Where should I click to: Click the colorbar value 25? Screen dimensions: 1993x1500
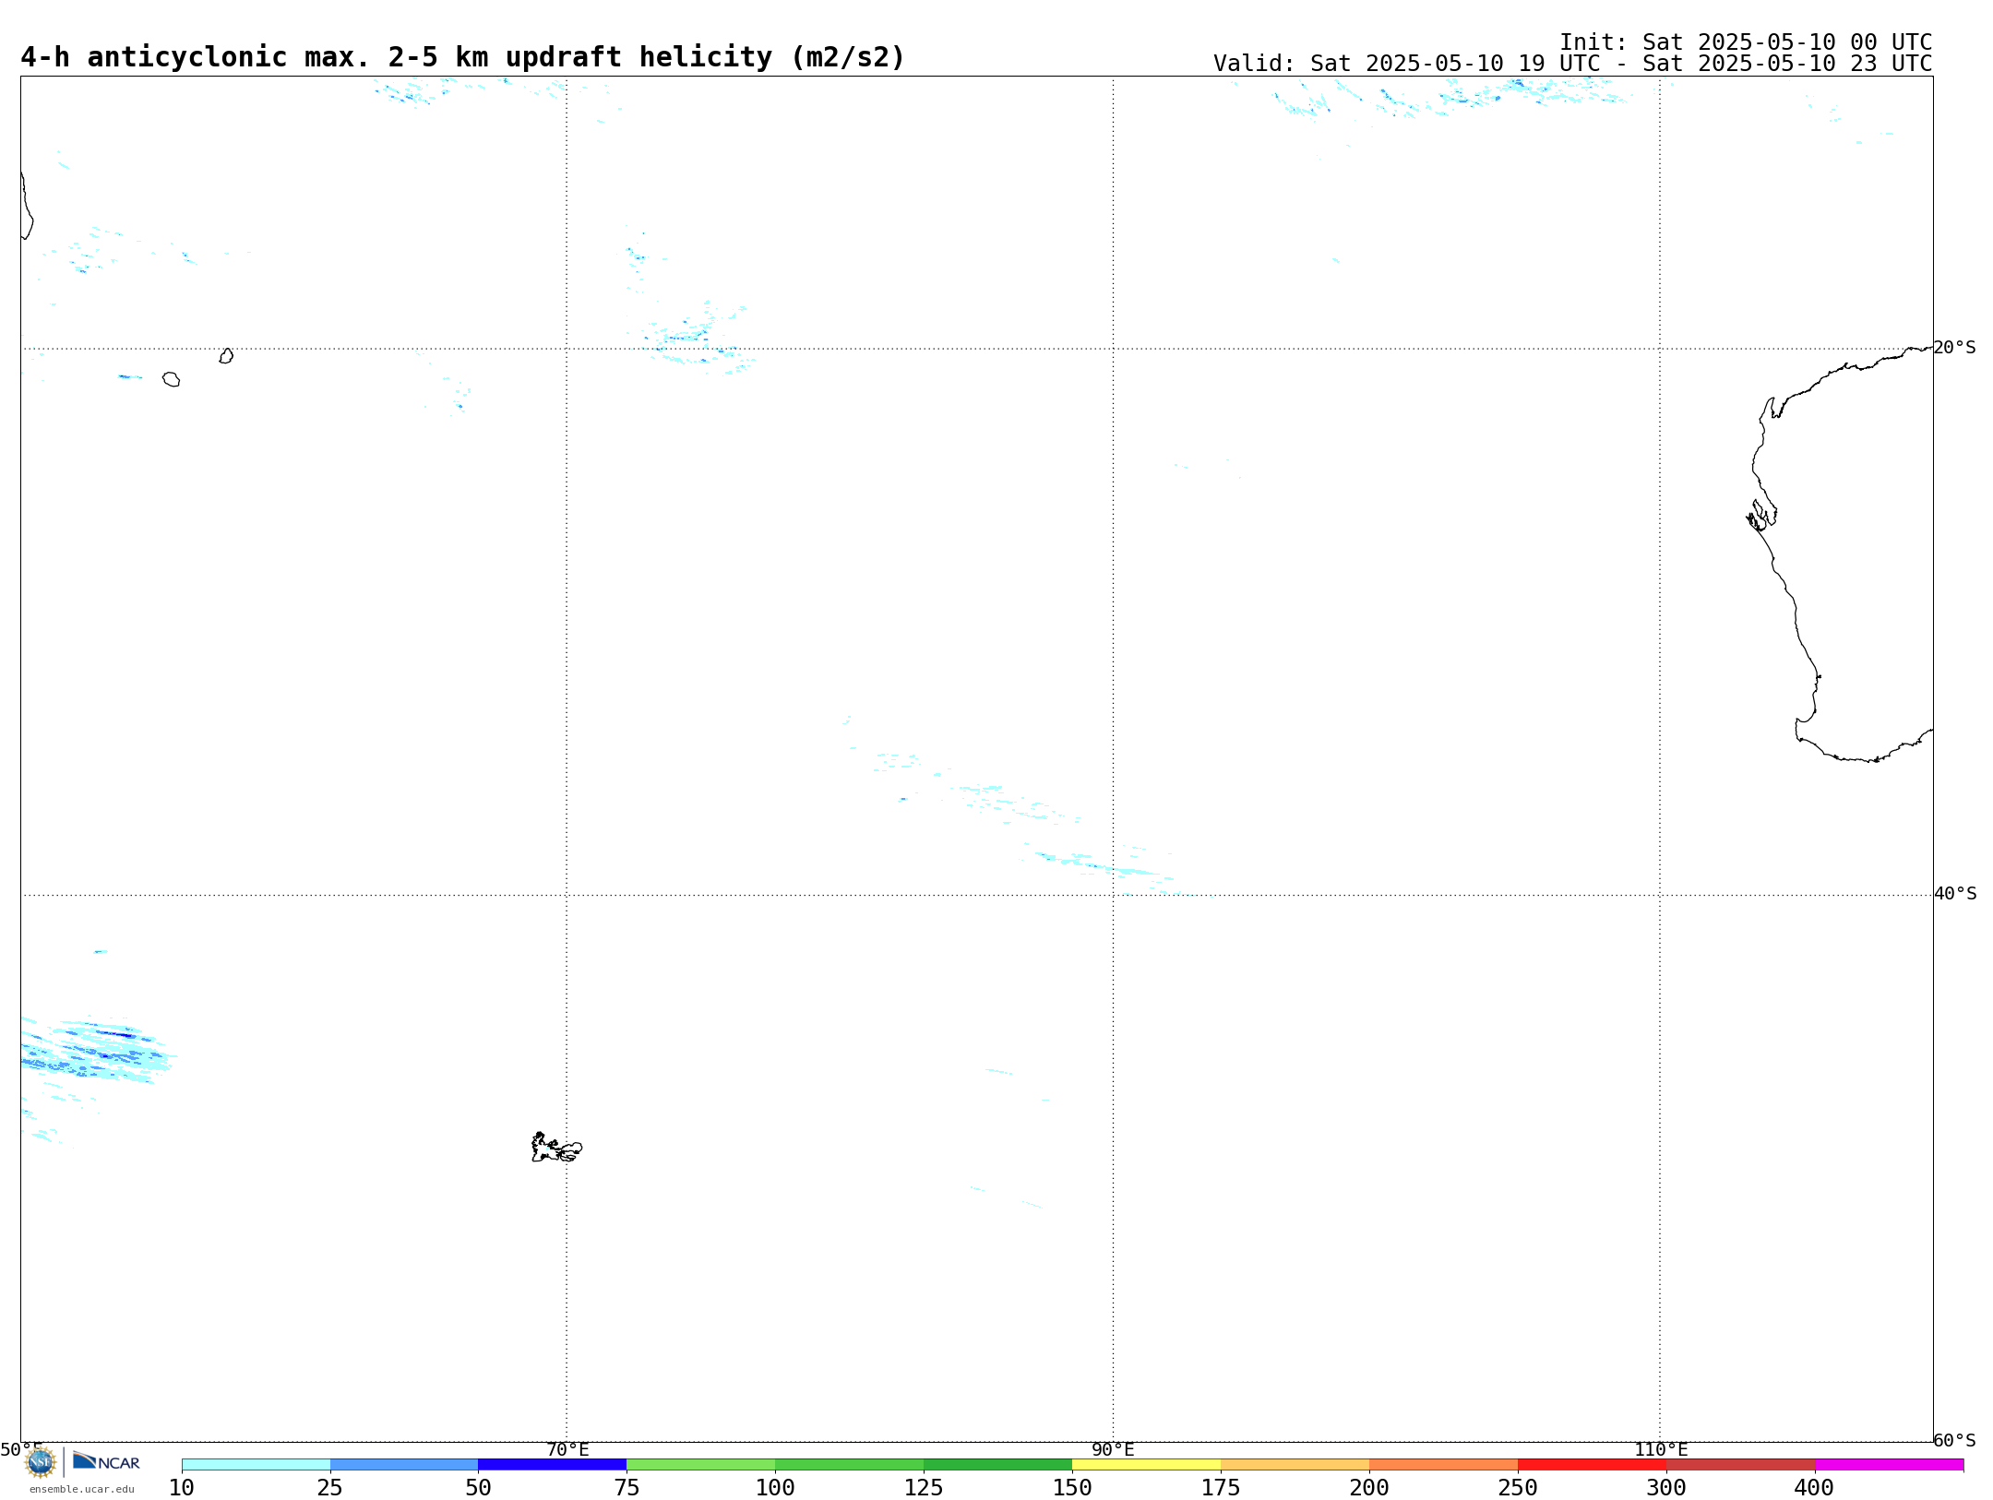pyautogui.click(x=330, y=1488)
